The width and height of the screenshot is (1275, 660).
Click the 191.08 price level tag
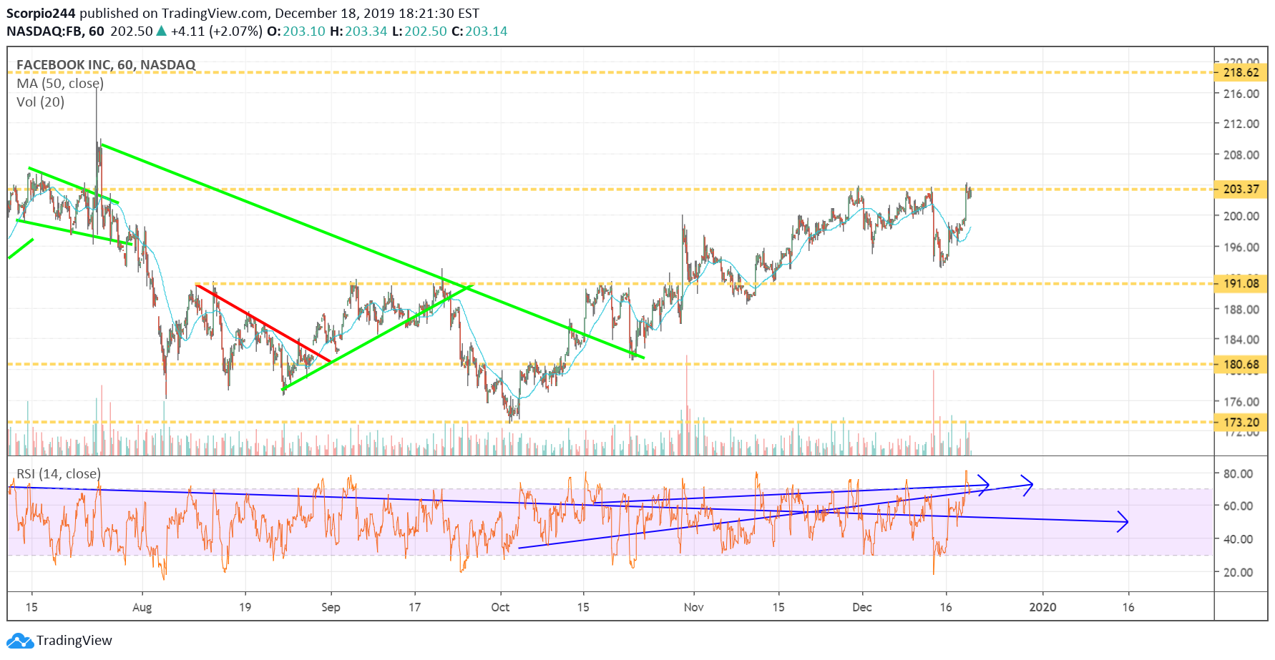point(1241,283)
